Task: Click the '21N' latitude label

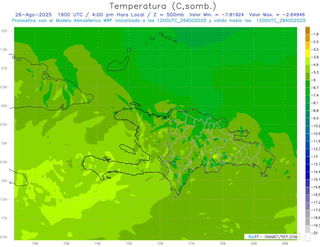Action: pyautogui.click(x=4, y=68)
